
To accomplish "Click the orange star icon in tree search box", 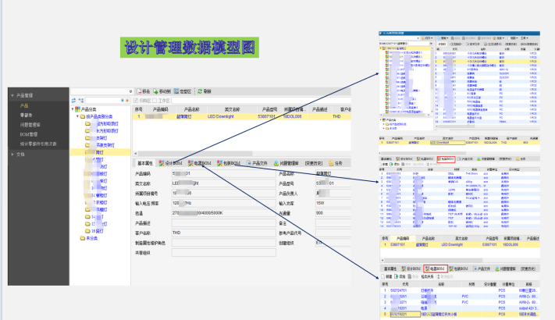I will pyautogui.click(x=127, y=101).
